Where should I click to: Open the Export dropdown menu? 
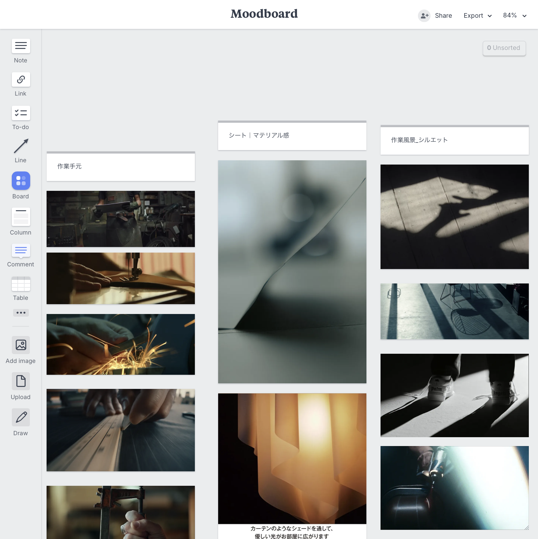click(x=477, y=16)
